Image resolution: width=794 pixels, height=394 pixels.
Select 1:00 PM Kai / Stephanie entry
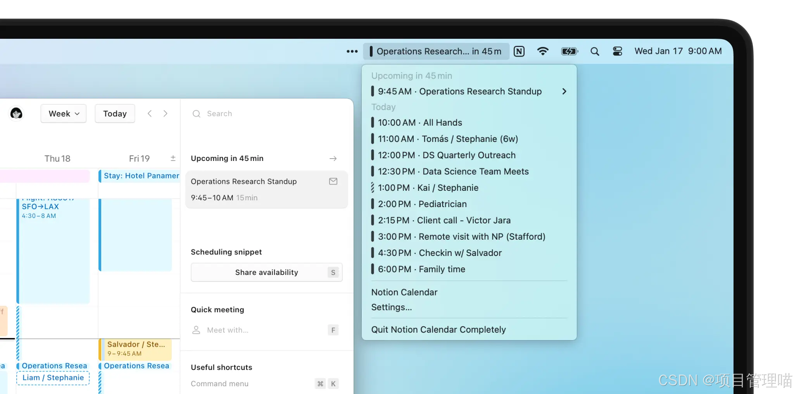pos(469,188)
